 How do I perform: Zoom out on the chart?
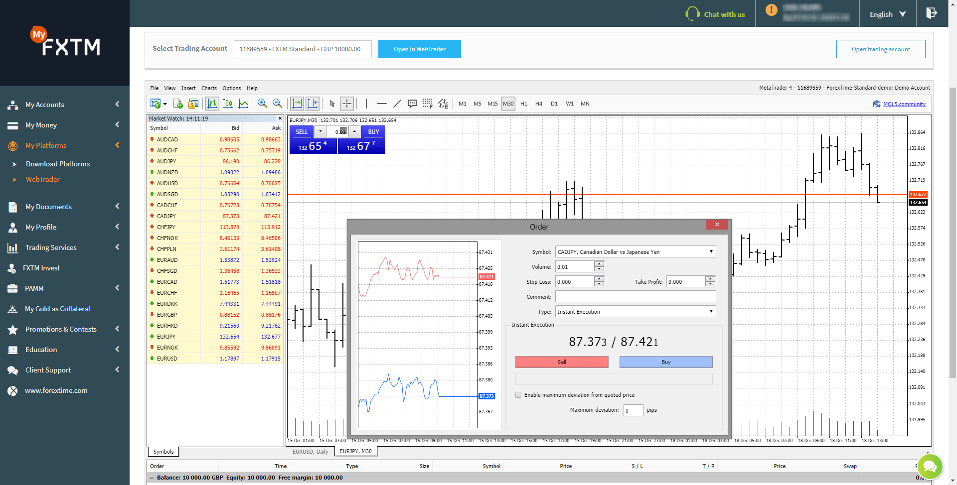click(278, 104)
